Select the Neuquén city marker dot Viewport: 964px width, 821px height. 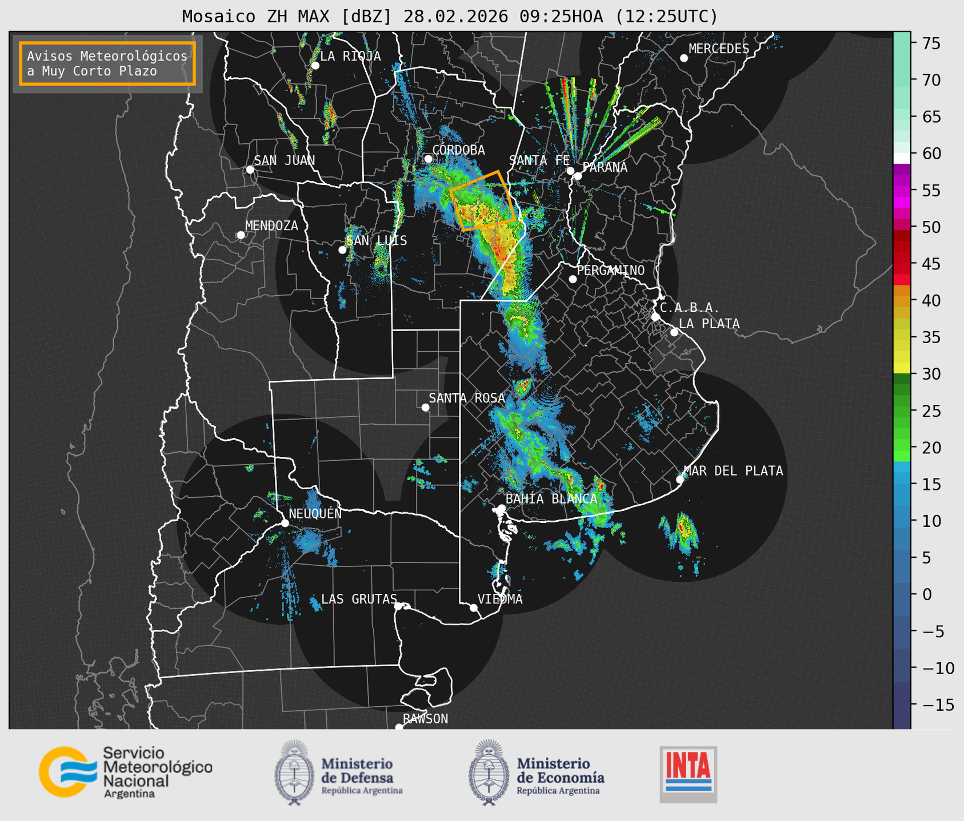coord(285,523)
